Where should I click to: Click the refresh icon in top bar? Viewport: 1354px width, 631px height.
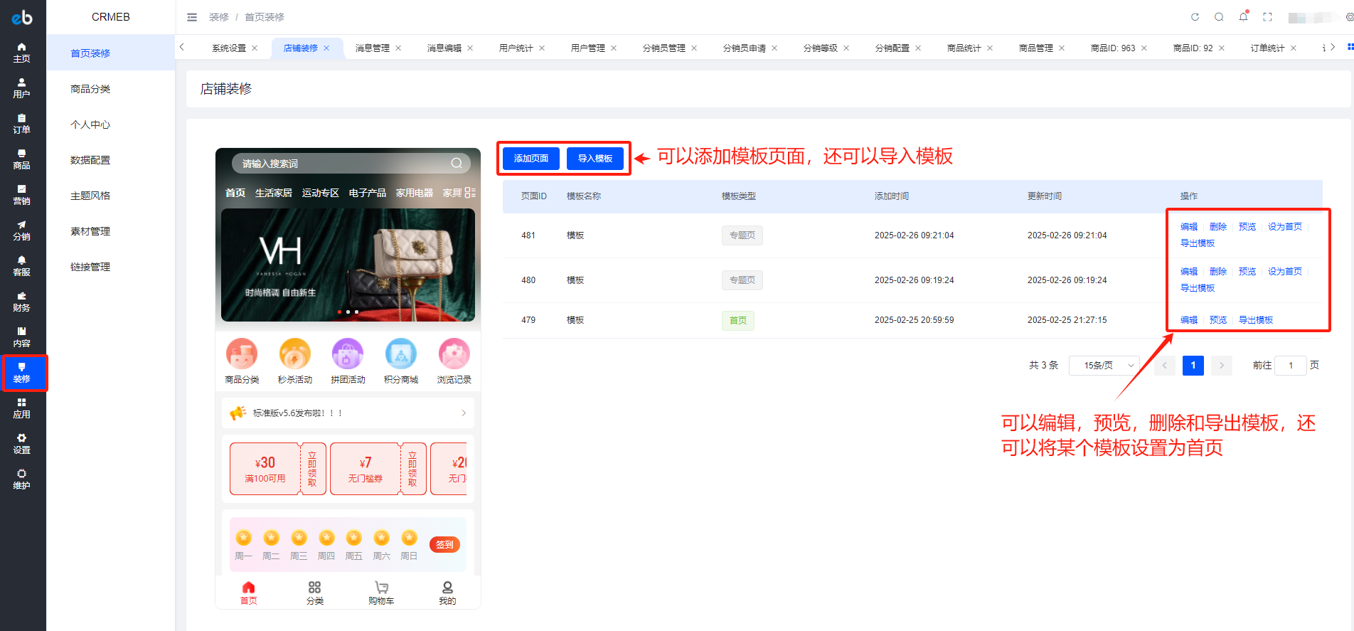pos(1195,17)
